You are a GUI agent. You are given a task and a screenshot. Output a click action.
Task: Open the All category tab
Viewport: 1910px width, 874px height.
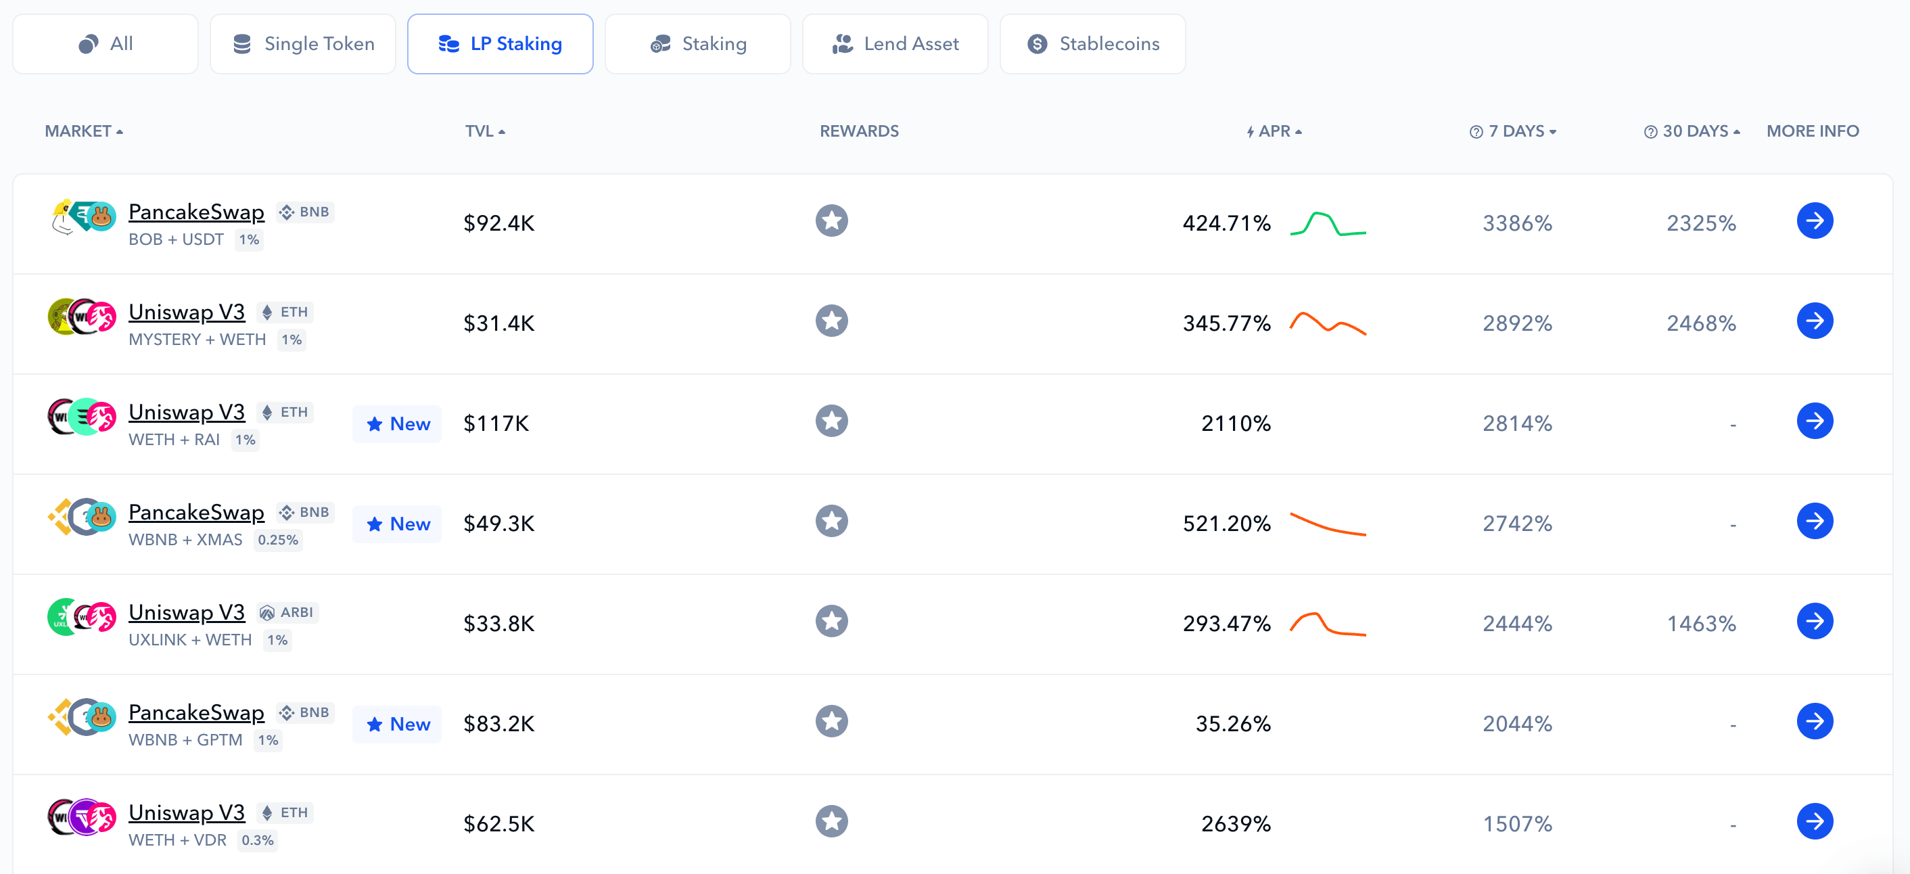click(106, 44)
